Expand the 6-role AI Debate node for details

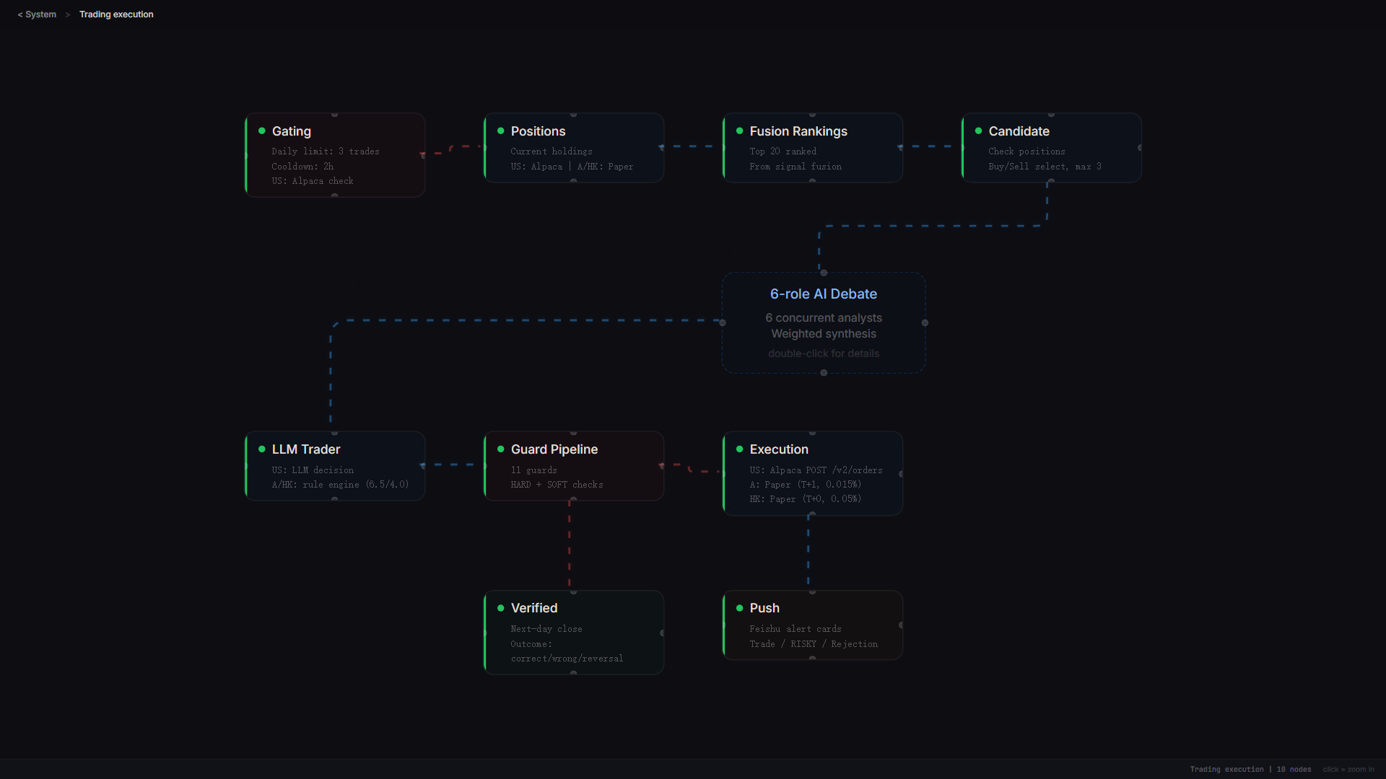click(x=823, y=322)
